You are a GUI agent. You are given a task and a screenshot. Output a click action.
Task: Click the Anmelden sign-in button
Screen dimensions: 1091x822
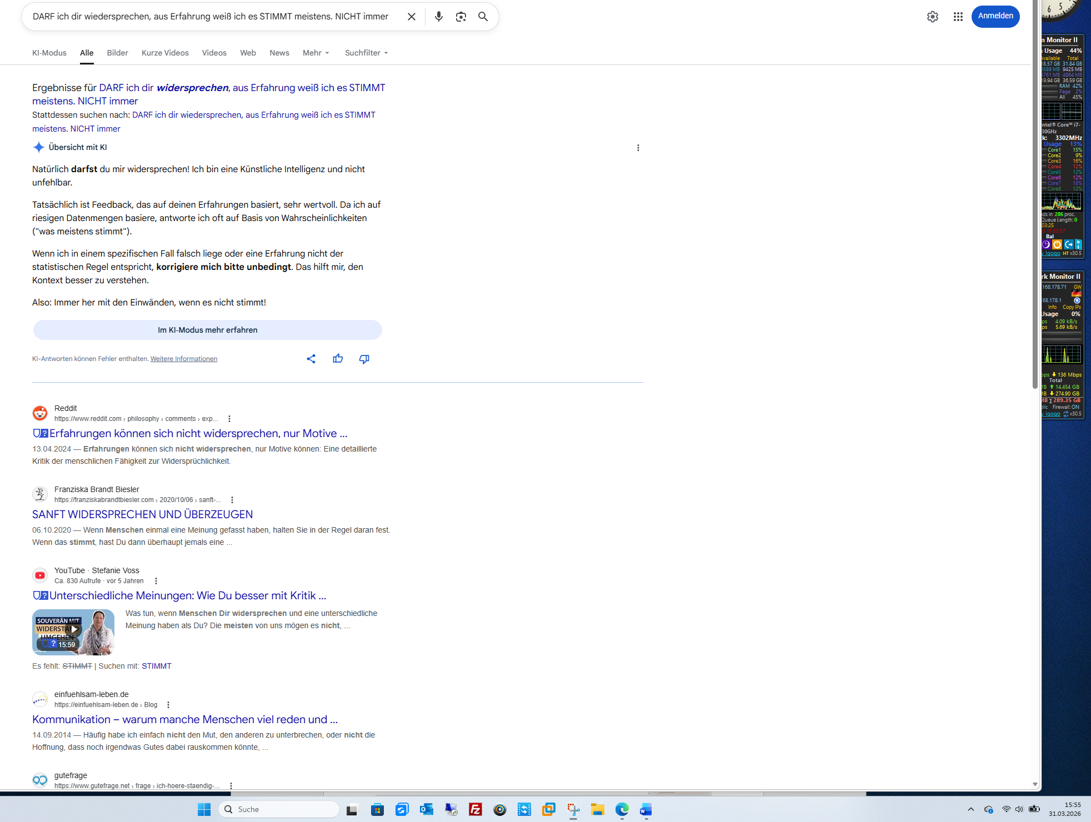coord(995,16)
